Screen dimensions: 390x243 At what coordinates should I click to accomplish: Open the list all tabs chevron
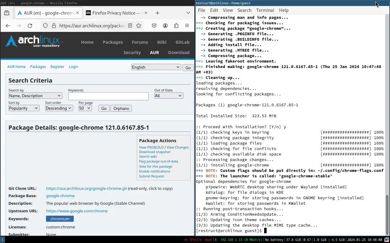(x=188, y=13)
